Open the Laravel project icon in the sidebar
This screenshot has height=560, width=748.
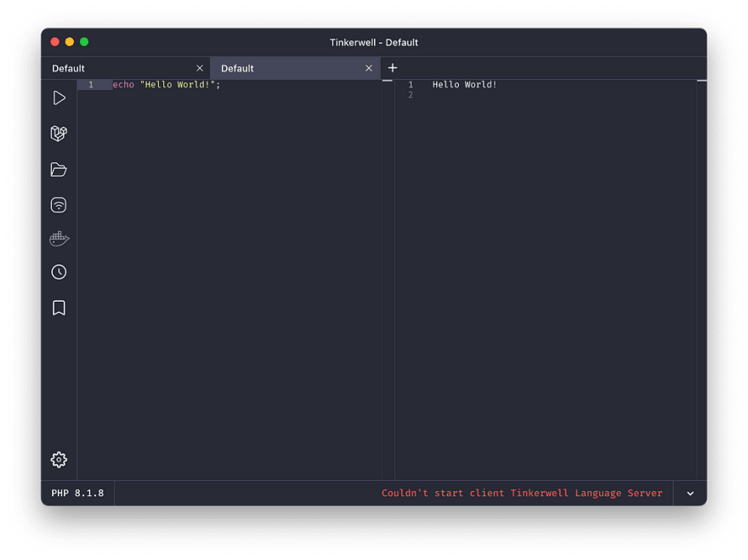click(59, 133)
